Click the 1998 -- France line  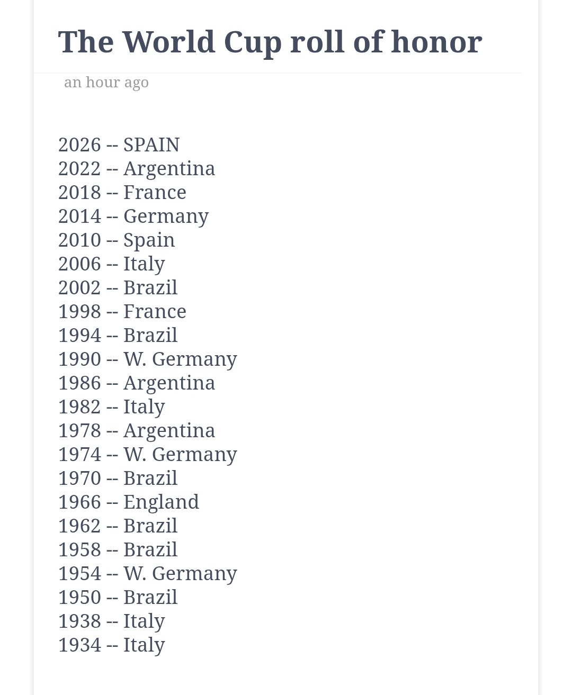tap(122, 311)
